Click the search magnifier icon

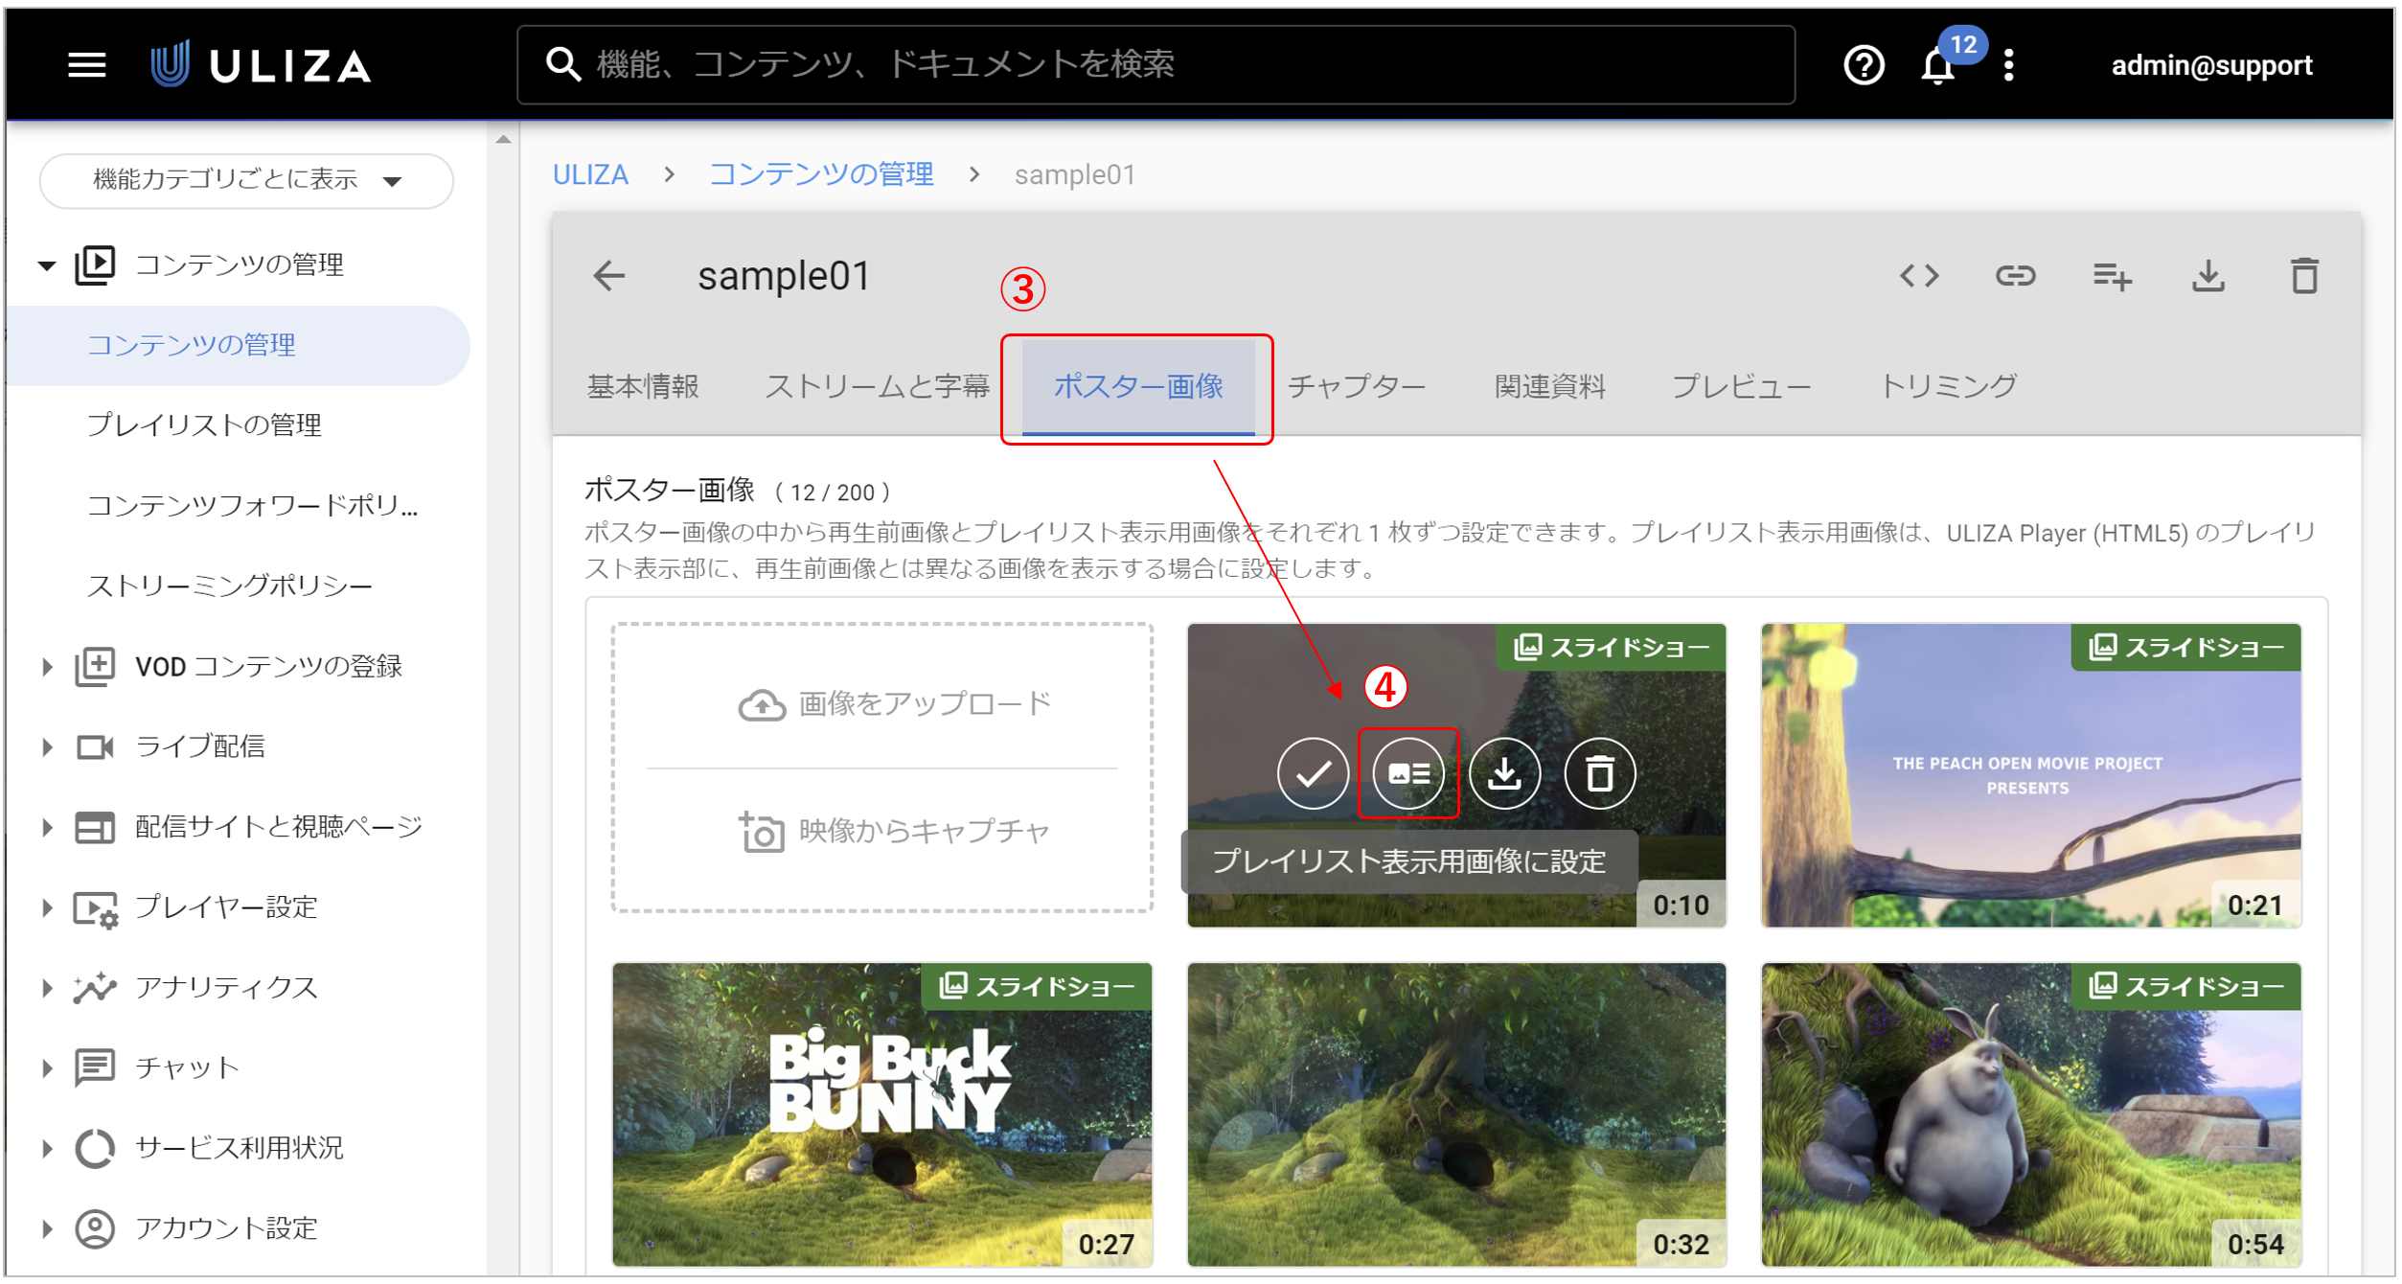[563, 65]
